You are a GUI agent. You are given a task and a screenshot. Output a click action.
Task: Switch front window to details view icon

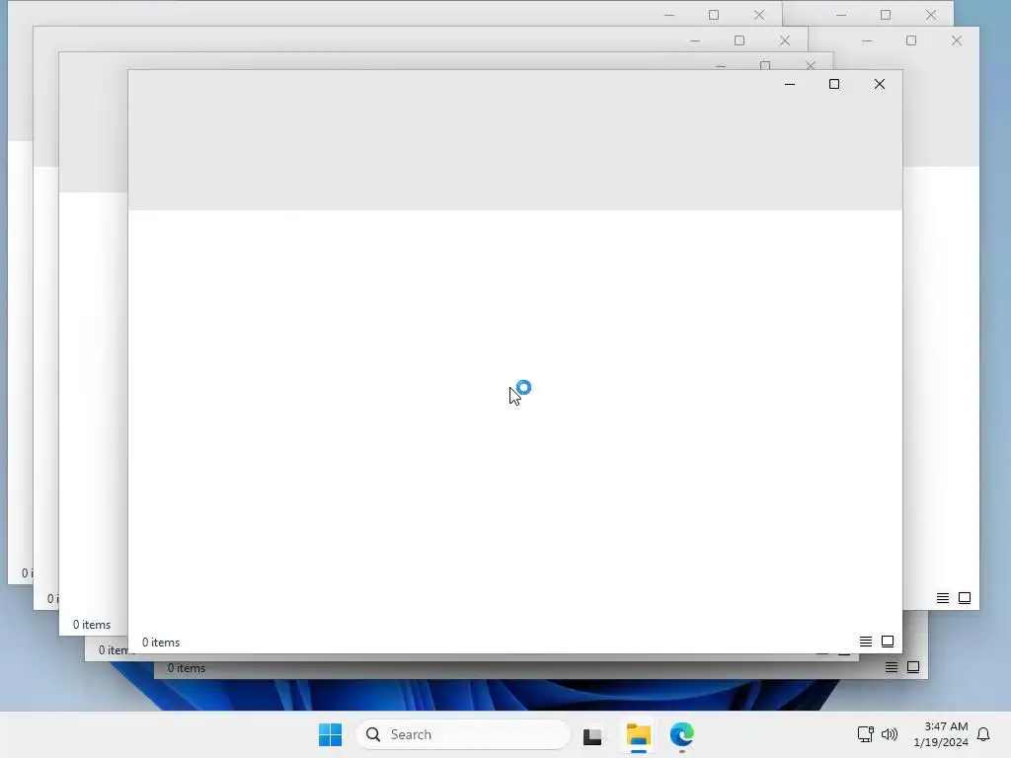point(865,642)
